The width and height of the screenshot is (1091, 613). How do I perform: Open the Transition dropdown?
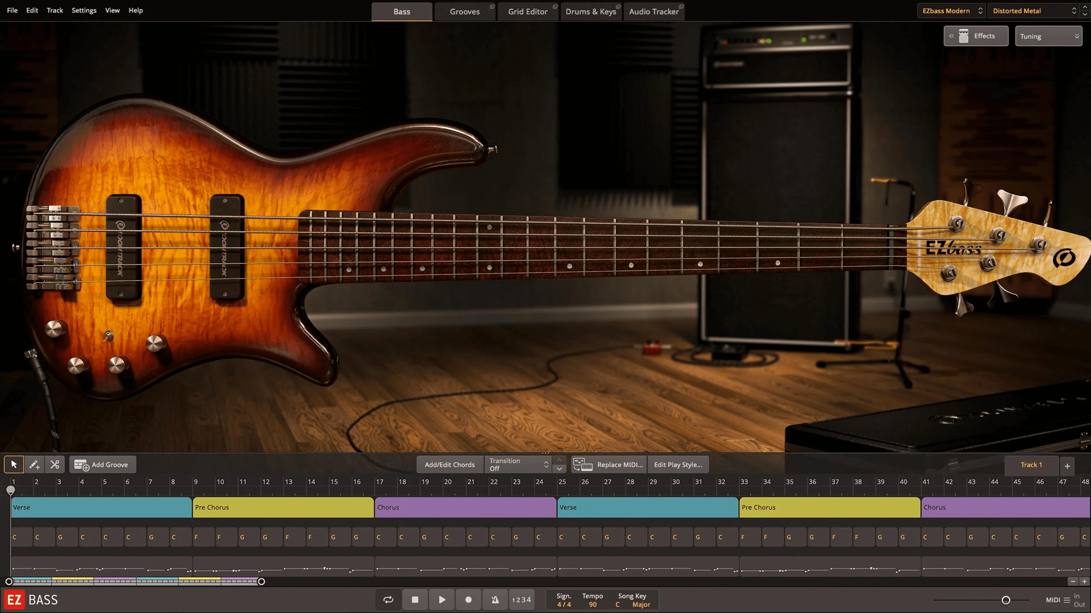pyautogui.click(x=518, y=464)
